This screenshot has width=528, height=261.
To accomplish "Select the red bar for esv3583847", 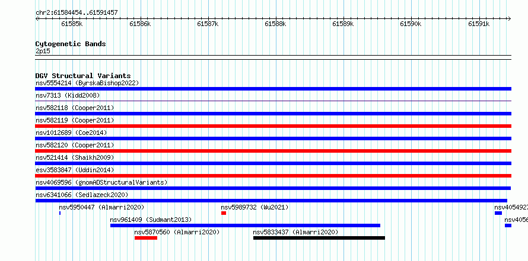I will [x=273, y=176].
